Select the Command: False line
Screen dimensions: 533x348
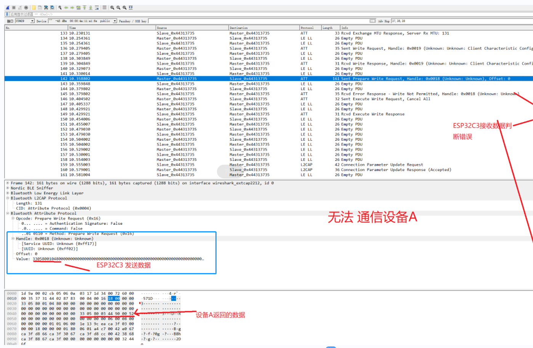52,229
